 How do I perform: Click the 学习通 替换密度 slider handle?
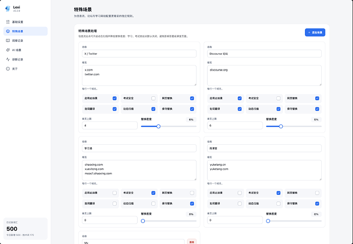(x=143, y=221)
